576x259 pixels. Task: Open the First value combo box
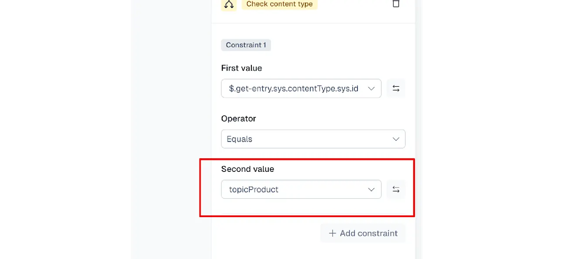[301, 89]
